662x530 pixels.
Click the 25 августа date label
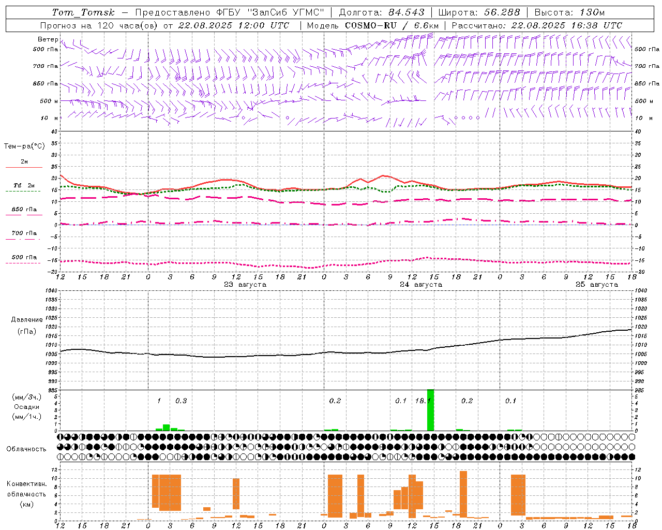pos(597,285)
